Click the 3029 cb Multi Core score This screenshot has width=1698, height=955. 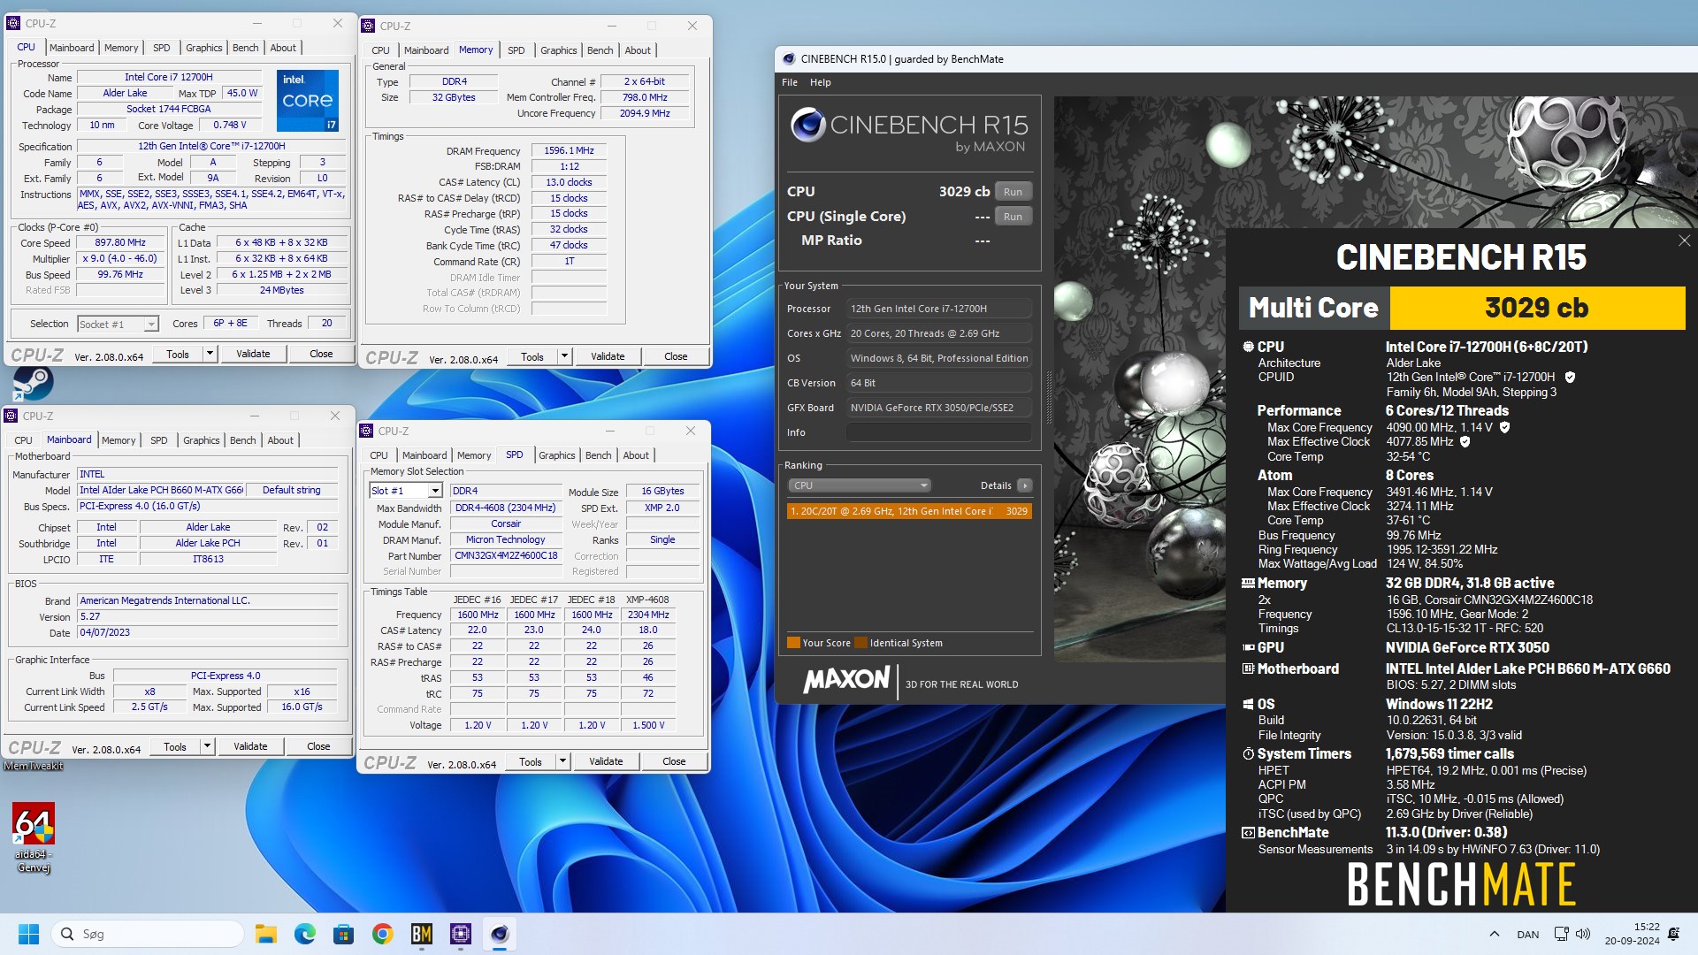(x=1537, y=308)
